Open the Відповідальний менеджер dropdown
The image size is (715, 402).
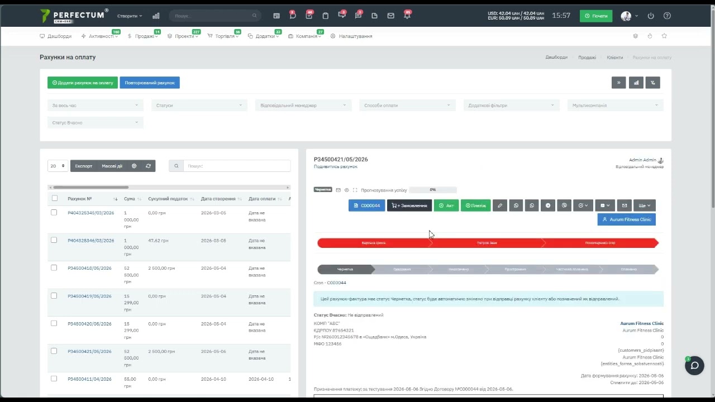click(303, 105)
